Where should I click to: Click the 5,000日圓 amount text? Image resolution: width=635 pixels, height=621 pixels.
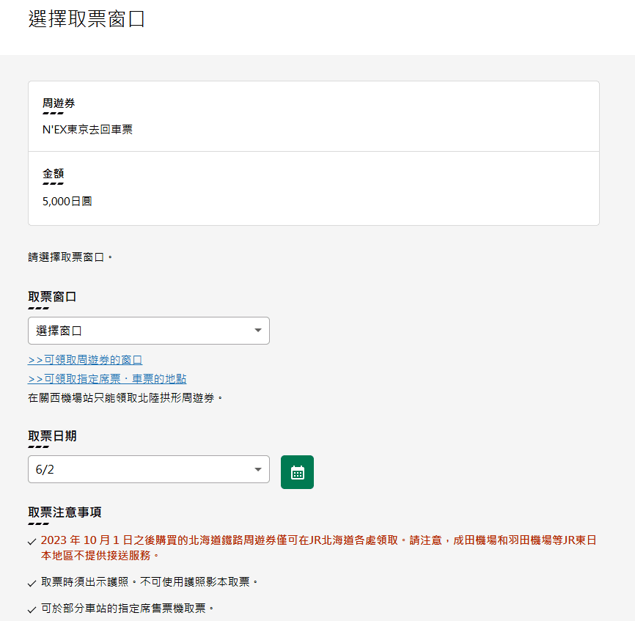point(67,201)
